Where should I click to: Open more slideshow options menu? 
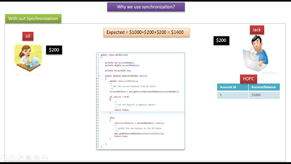click(x=45, y=158)
